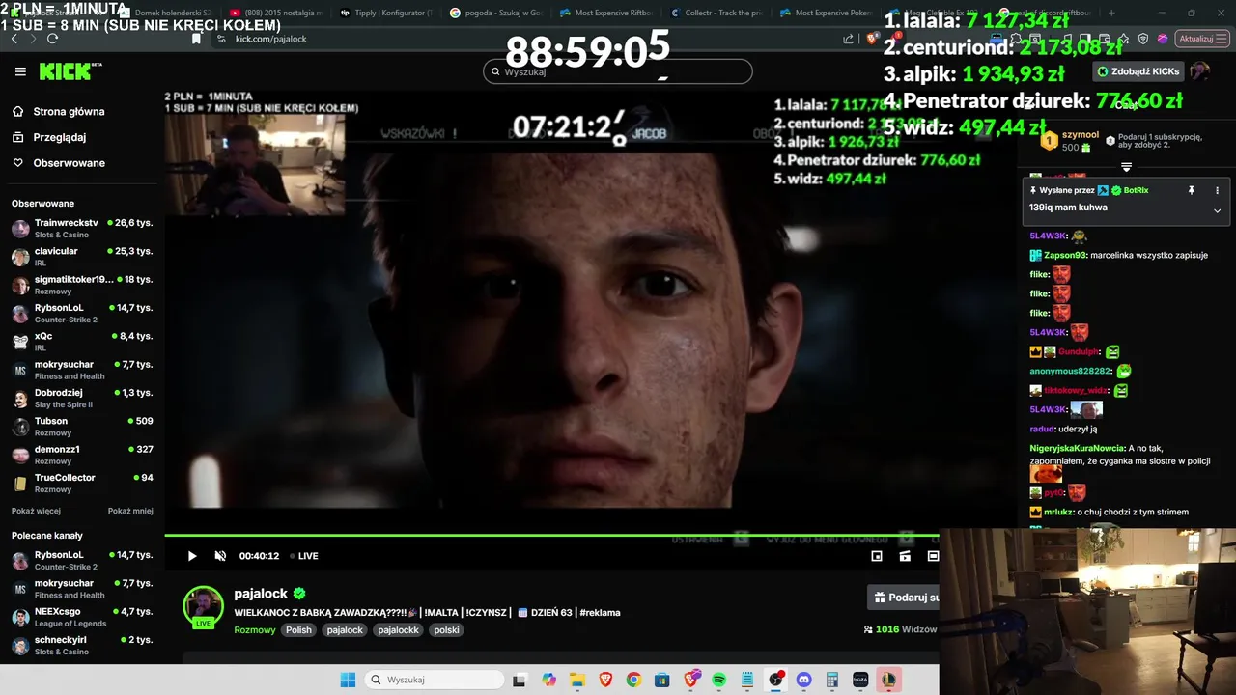Open schneckyirl recommended channel
The width and height of the screenshot is (1236, 695).
point(82,645)
